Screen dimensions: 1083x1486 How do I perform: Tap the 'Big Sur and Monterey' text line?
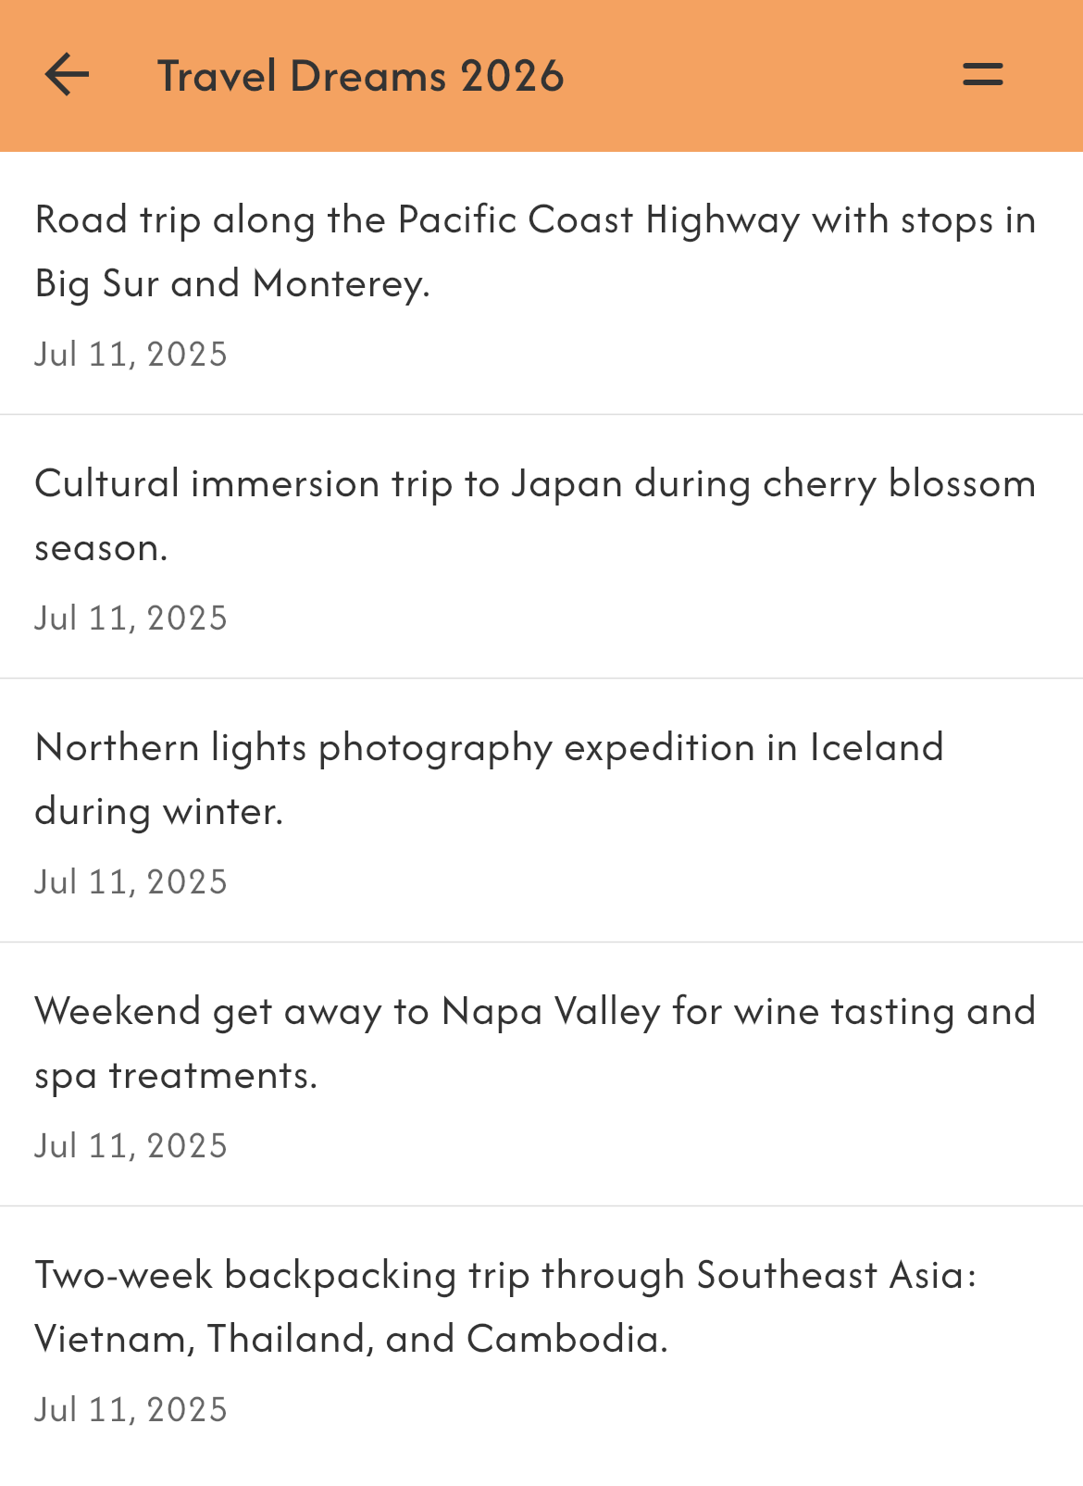click(232, 284)
